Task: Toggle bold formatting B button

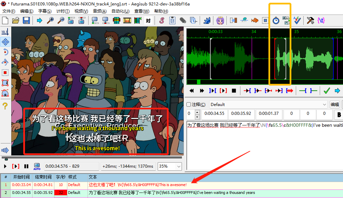Action: coord(339,114)
